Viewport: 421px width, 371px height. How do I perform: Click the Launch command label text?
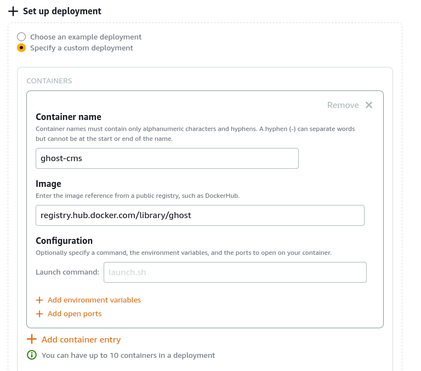(x=67, y=272)
